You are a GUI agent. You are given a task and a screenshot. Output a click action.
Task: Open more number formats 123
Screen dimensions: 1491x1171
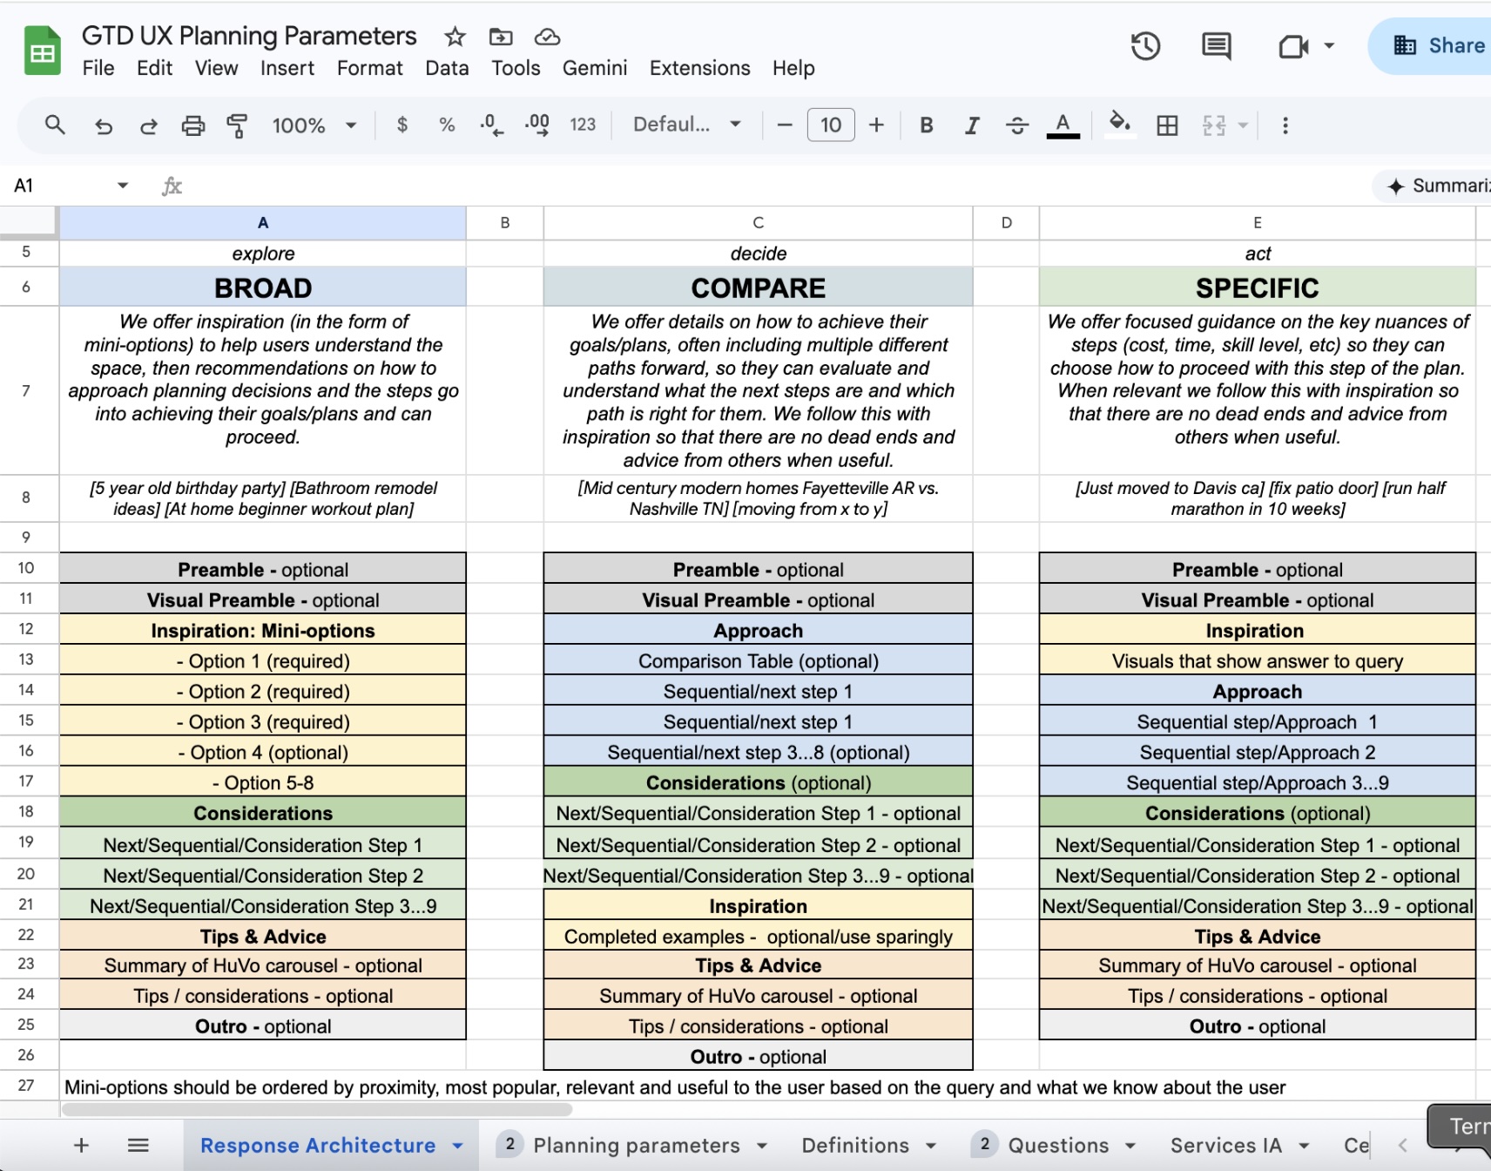(x=583, y=125)
